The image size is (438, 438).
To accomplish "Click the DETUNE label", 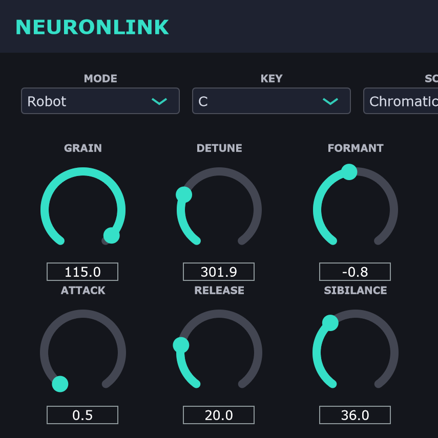I will 219,148.
